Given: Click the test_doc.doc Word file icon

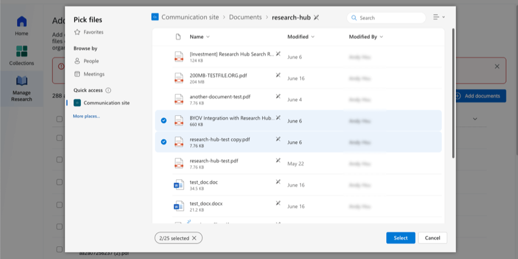Looking at the screenshot, I should pos(179,185).
